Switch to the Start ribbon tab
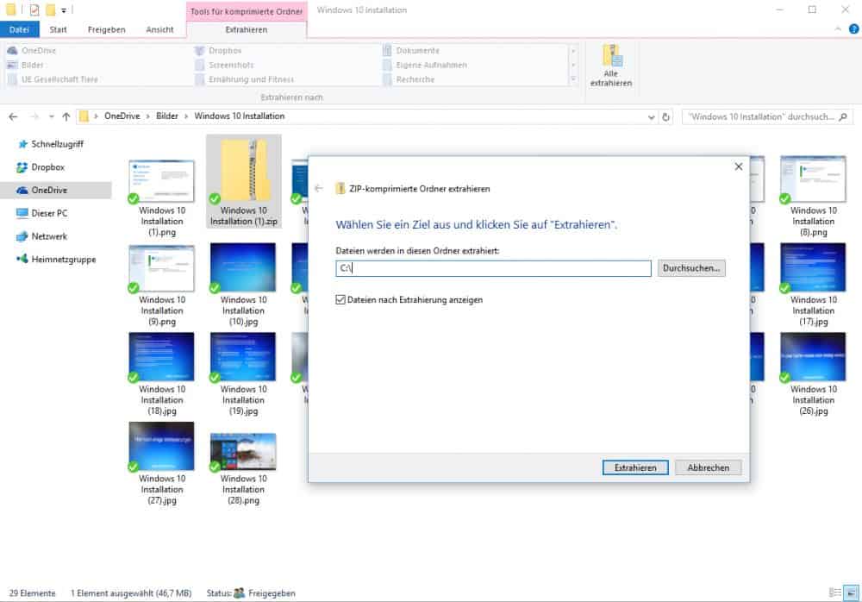Viewport: 862px width, 602px height. coord(59,29)
